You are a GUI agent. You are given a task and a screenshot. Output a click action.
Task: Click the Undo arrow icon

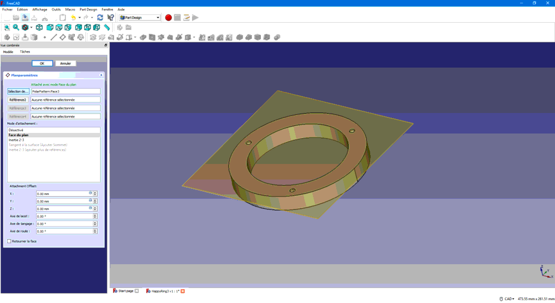click(x=73, y=17)
